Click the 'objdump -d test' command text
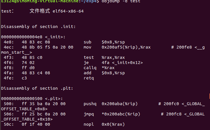210x130 pixels. [x=121, y=1]
